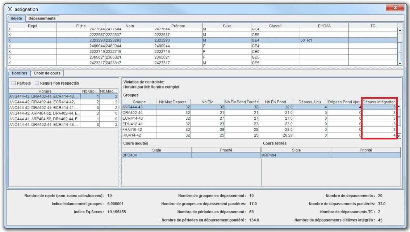Click the Groupe column header
This screenshot has width=410, height=232.
pyautogui.click(x=139, y=102)
